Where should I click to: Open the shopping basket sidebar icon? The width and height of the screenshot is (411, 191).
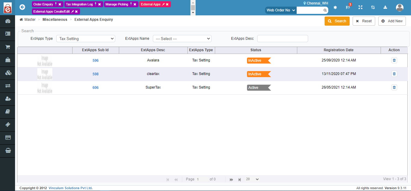8,151
